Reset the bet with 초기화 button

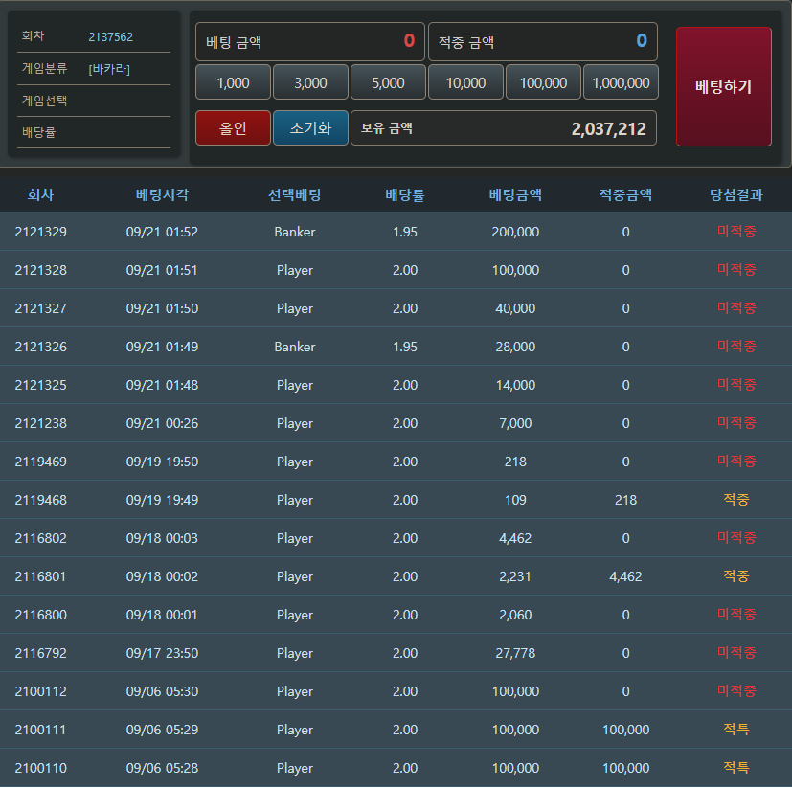click(310, 127)
